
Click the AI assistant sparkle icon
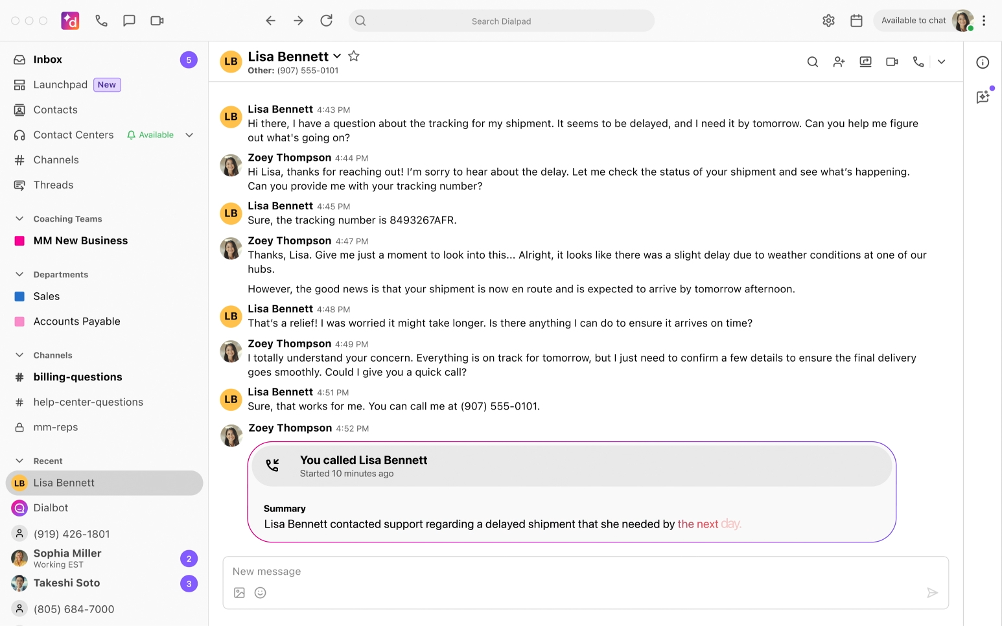(983, 97)
